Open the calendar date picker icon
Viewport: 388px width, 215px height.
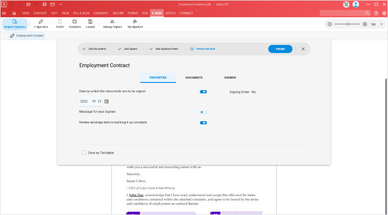pyautogui.click(x=107, y=101)
